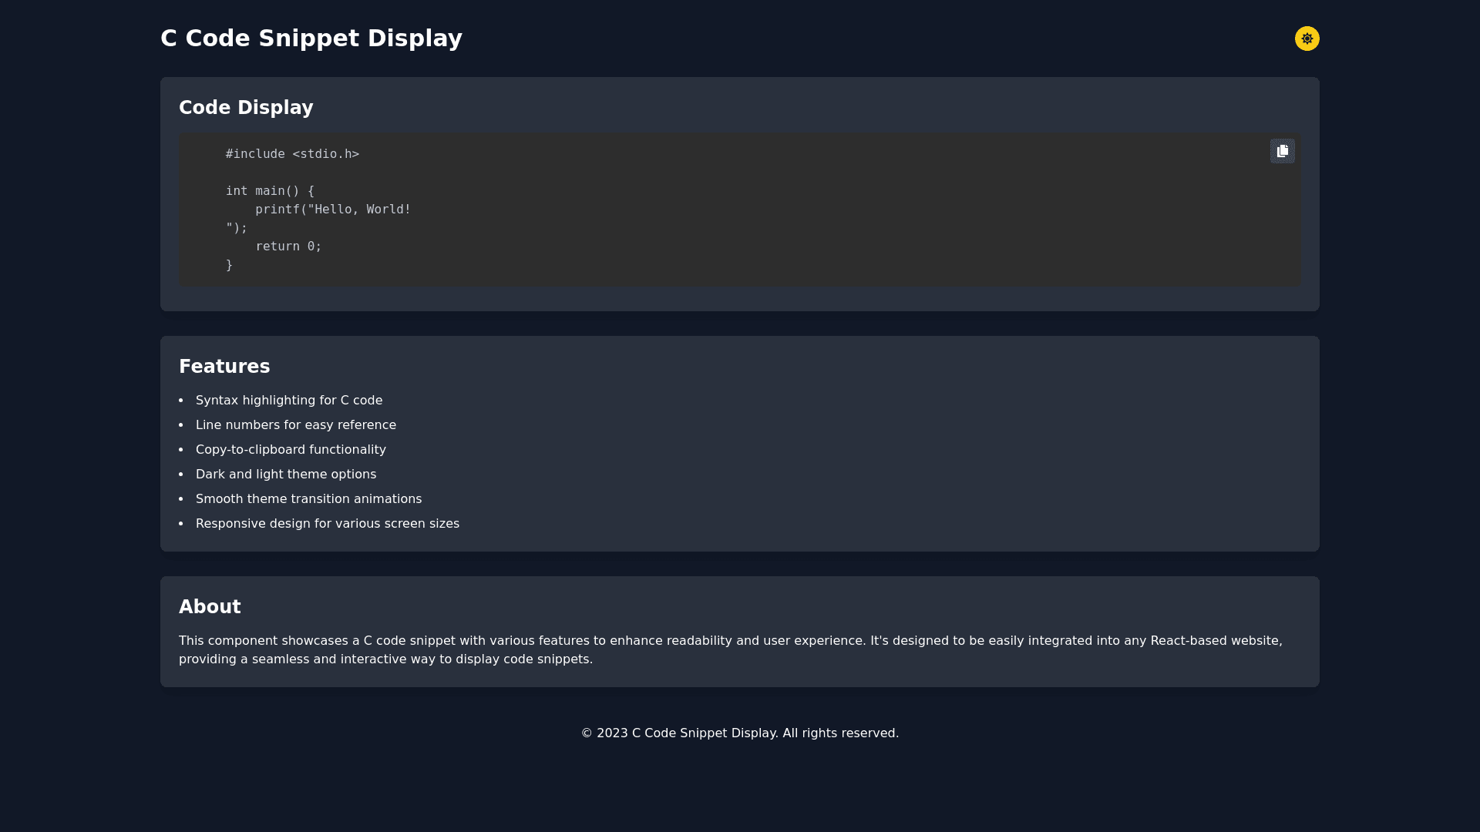This screenshot has height=832, width=1480.
Task: Click the printf Hello World line
Action: pos(333,209)
